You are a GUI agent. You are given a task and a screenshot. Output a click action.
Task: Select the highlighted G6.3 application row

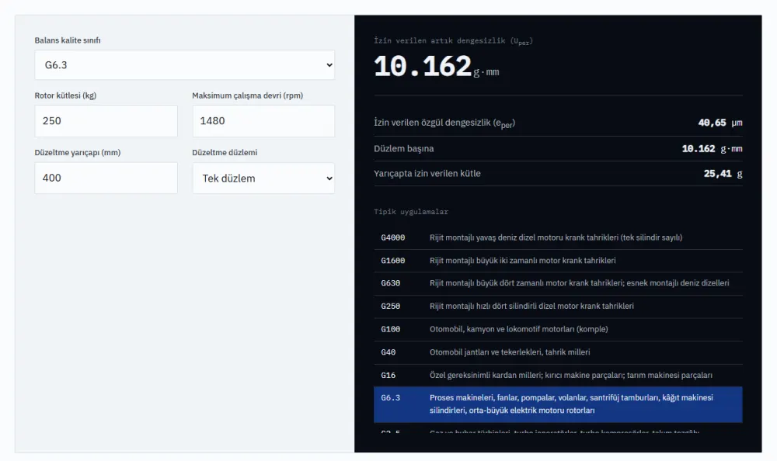point(558,404)
